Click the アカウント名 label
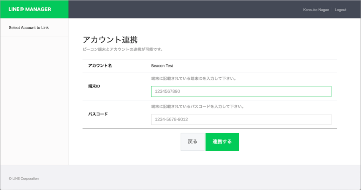The image size is (361, 190). pos(100,66)
